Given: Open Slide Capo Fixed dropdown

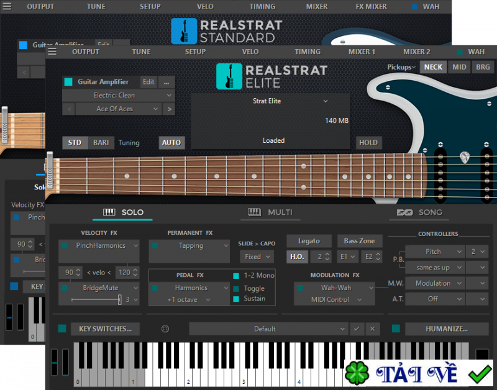Looking at the screenshot, I should pos(257,256).
